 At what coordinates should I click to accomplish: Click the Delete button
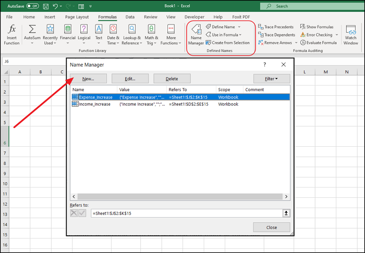[x=172, y=79]
